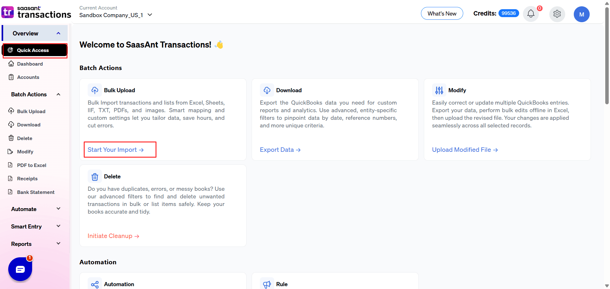Image resolution: width=610 pixels, height=289 pixels.
Task: Expand the Reports section chevron
Action: coord(58,243)
